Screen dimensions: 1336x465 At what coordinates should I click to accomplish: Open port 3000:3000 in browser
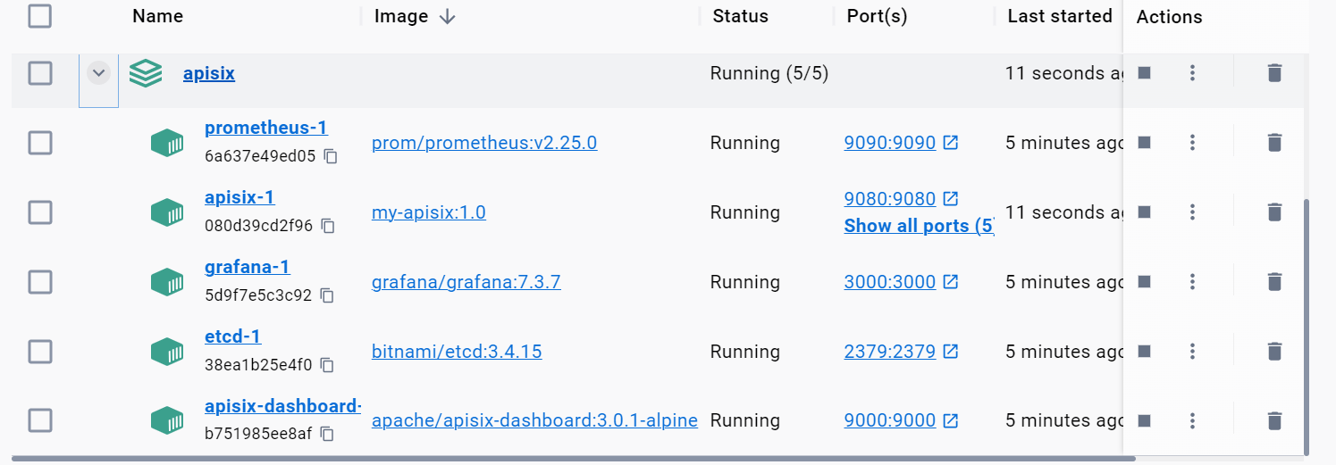tap(901, 282)
